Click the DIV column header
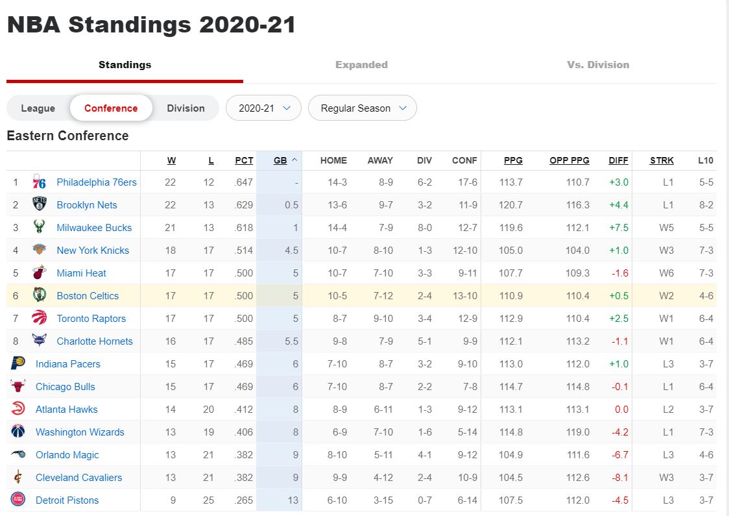 point(424,160)
